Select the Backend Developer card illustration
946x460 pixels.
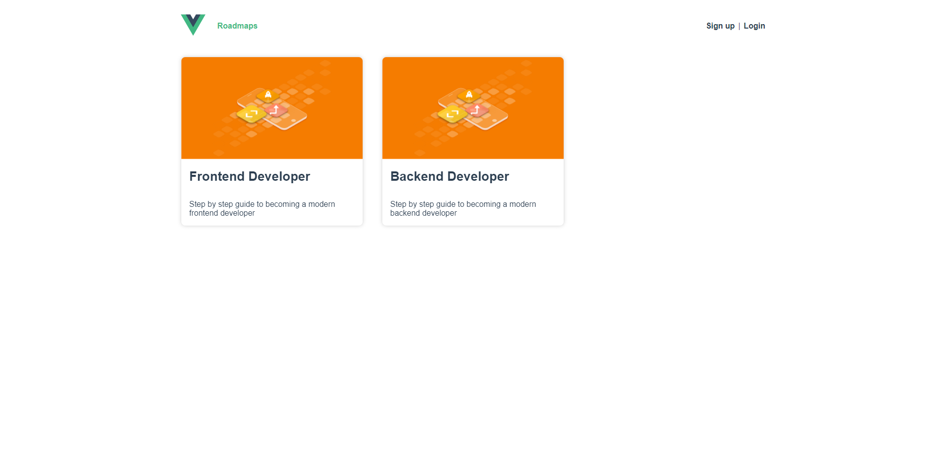pyautogui.click(x=473, y=108)
